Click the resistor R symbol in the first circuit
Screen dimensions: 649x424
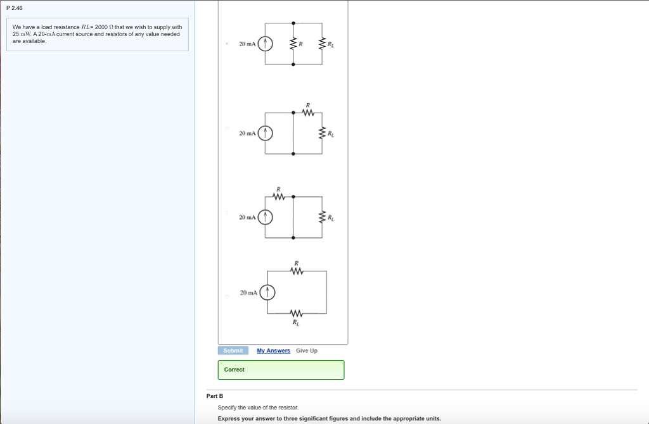click(x=292, y=44)
